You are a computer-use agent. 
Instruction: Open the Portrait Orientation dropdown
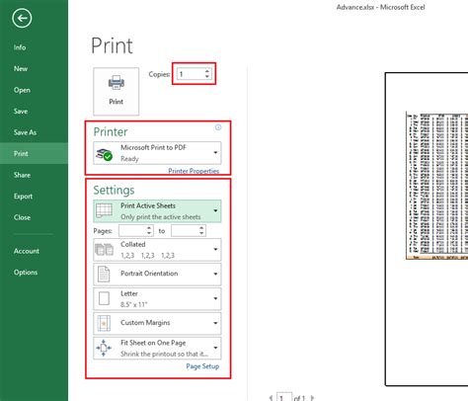pyautogui.click(x=157, y=274)
